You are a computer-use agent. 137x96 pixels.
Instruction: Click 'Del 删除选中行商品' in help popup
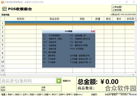point(79,45)
